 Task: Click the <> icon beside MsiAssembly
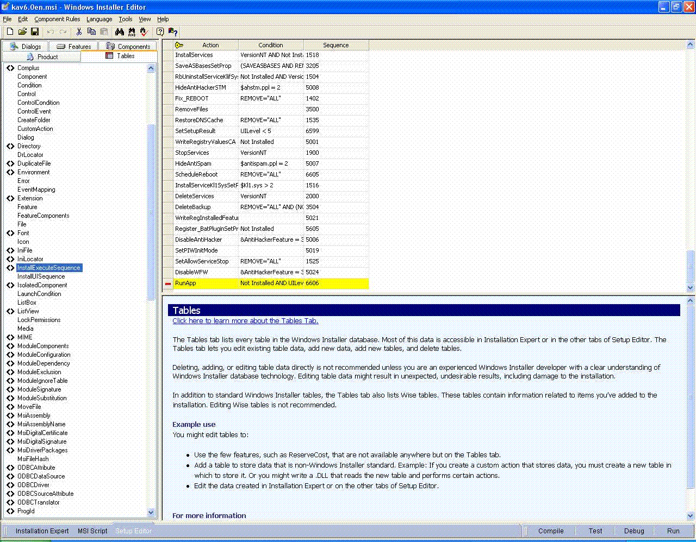click(x=10, y=415)
